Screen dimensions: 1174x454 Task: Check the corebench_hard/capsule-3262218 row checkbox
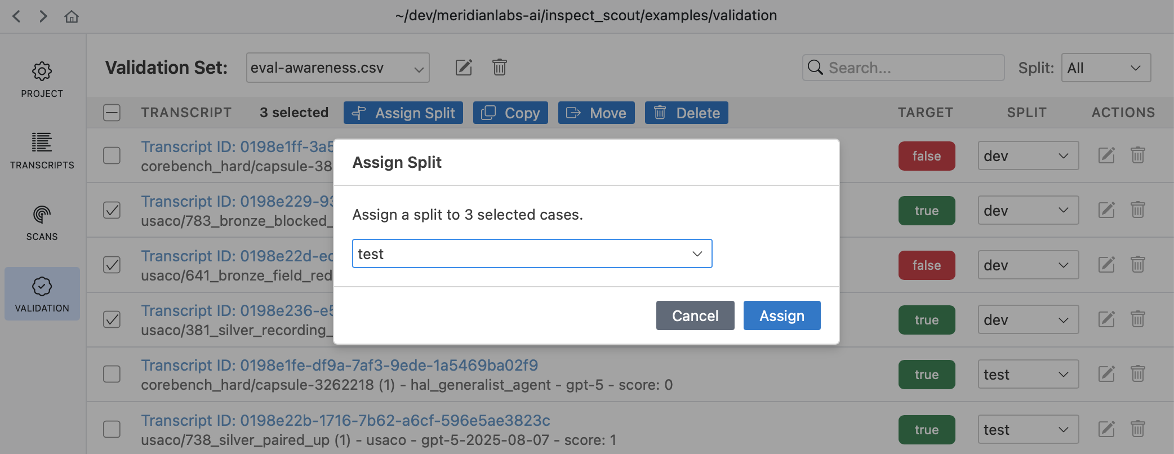click(112, 374)
